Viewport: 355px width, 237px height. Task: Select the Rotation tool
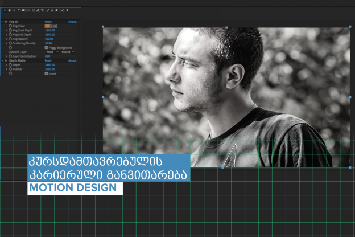pyautogui.click(x=19, y=10)
